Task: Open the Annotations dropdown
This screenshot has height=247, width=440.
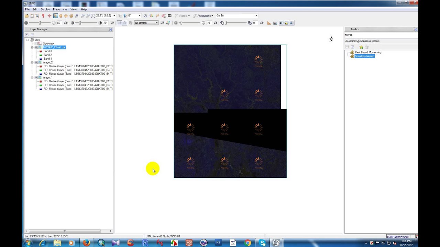Action: 203,16
